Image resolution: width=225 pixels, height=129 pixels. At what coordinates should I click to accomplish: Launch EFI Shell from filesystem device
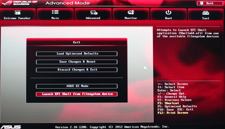pos(77,94)
